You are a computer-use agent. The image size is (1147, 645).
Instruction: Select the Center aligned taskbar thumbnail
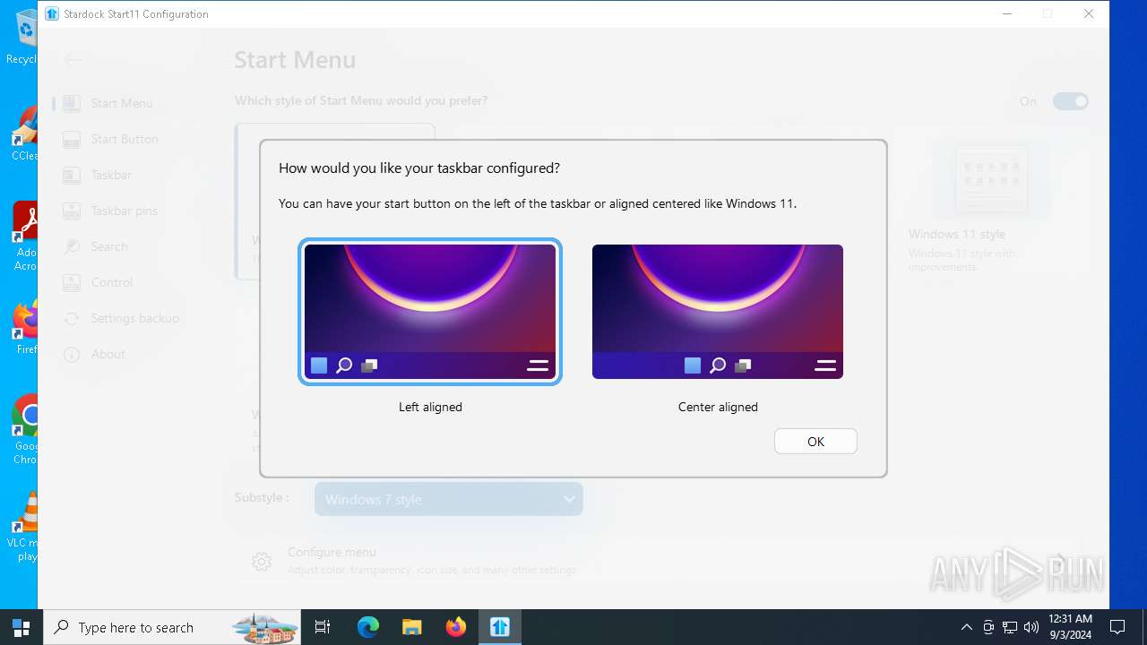point(718,312)
